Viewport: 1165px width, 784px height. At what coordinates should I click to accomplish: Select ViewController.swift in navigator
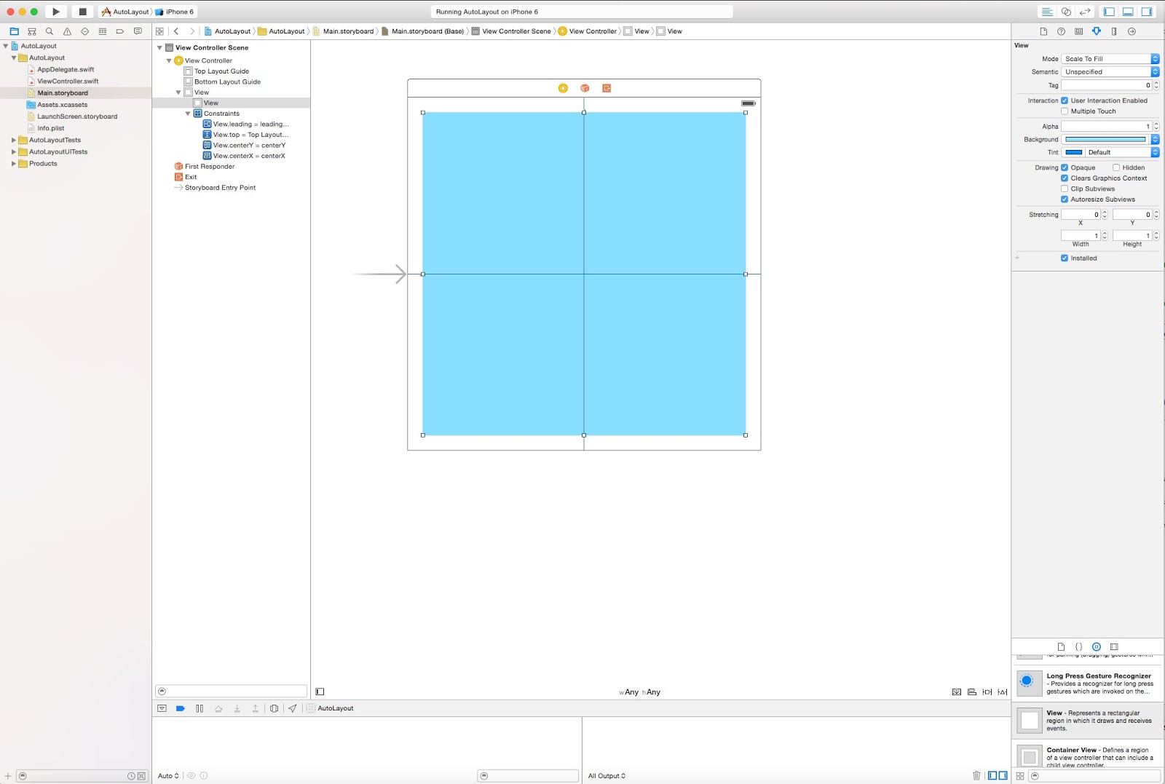[x=68, y=82]
